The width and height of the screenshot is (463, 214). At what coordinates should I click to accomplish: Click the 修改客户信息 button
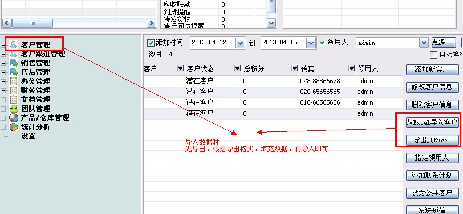coord(432,88)
